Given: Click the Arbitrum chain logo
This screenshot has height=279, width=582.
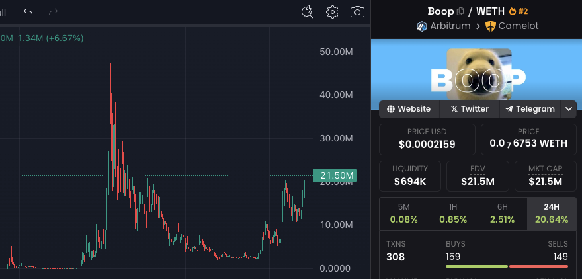Looking at the screenshot, I should (x=422, y=26).
